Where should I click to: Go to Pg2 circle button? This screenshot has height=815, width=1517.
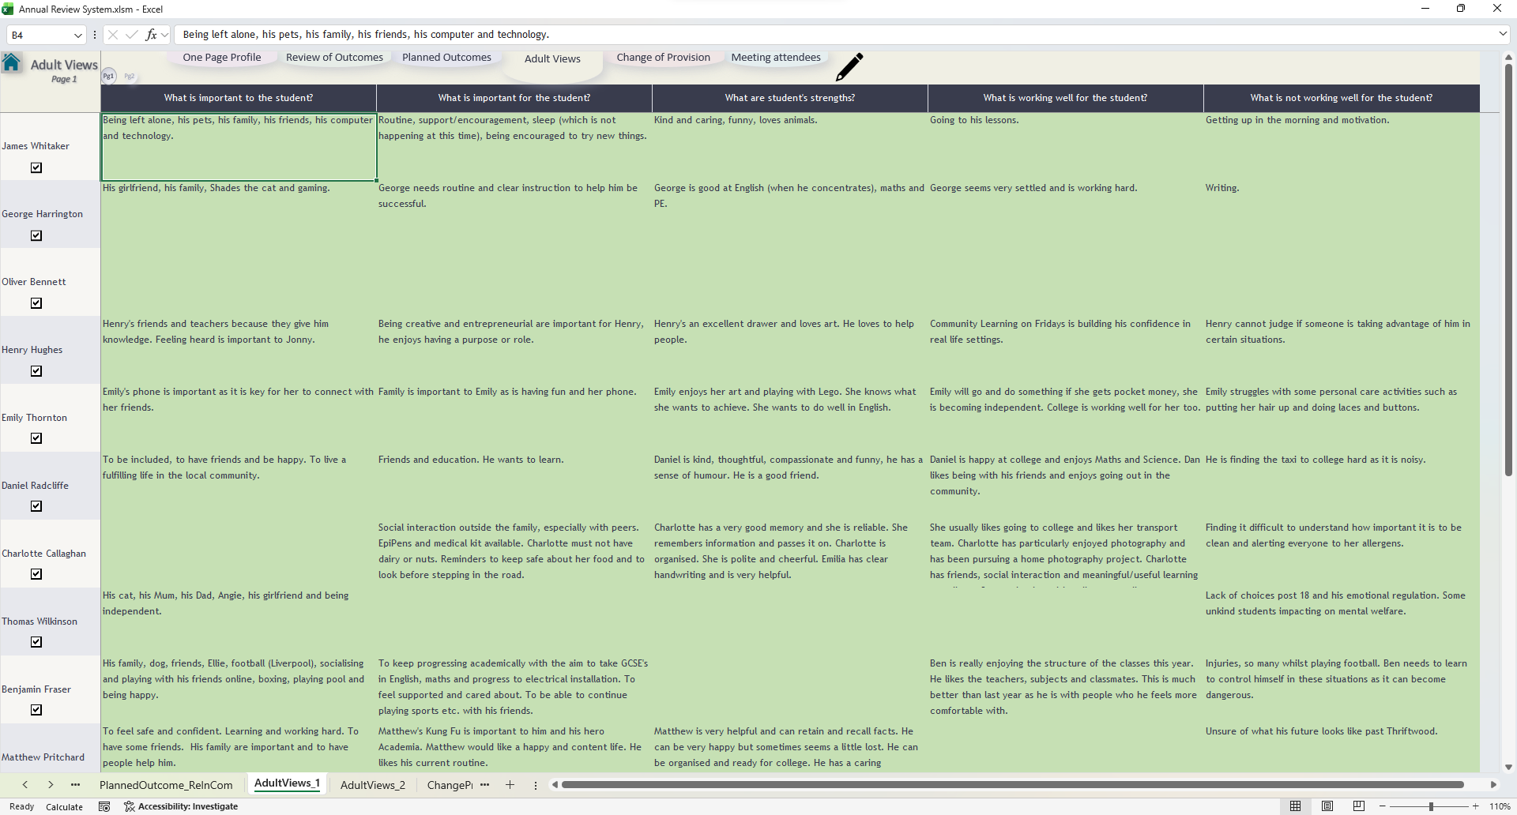click(x=130, y=77)
